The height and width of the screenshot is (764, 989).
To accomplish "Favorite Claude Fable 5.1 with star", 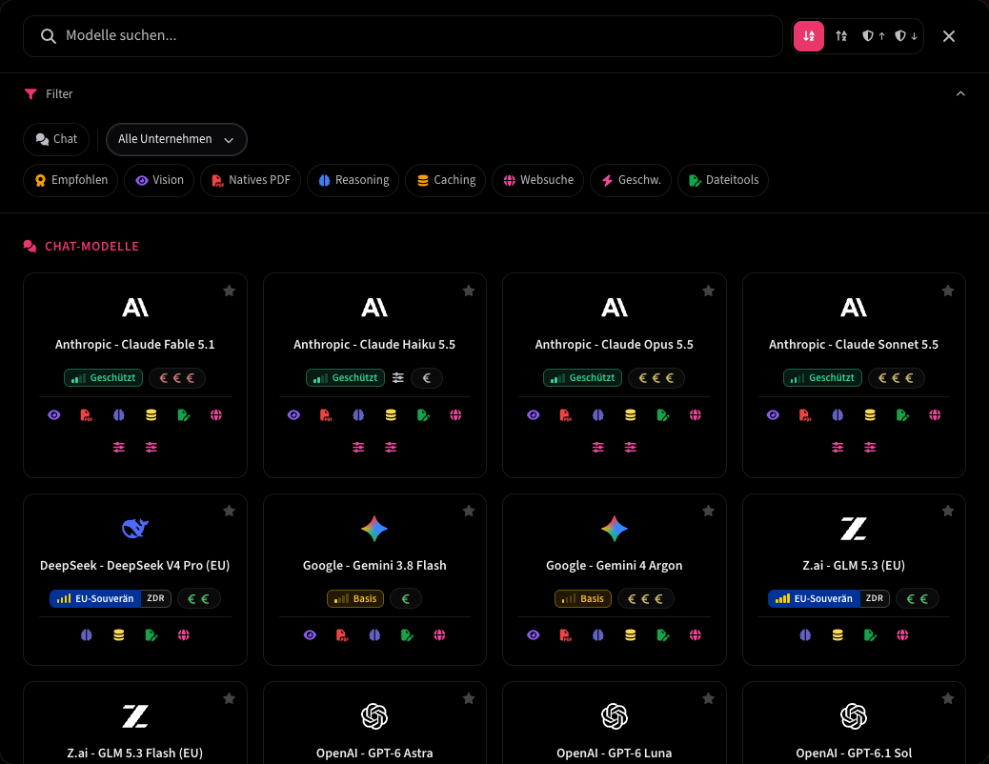I will (229, 291).
